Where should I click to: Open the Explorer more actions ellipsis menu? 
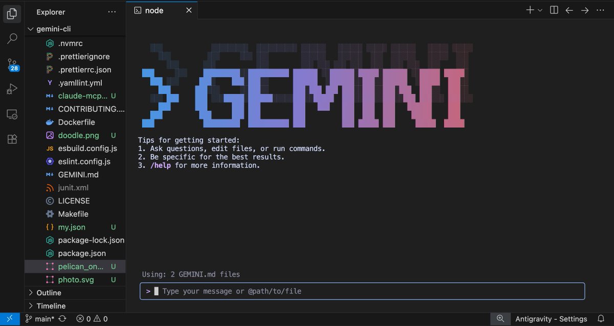[112, 12]
